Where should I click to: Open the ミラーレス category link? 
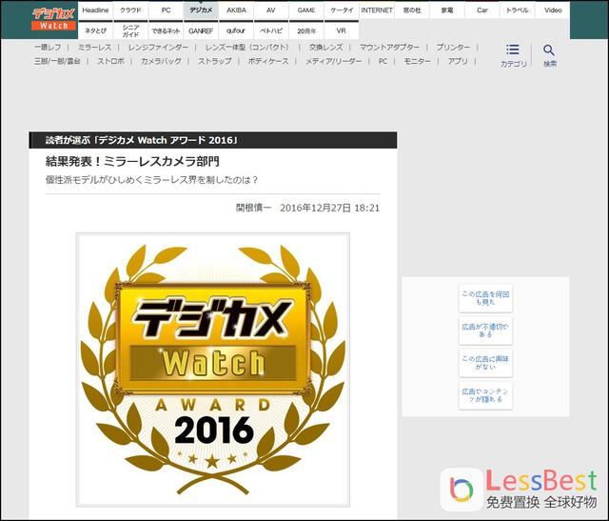click(95, 48)
